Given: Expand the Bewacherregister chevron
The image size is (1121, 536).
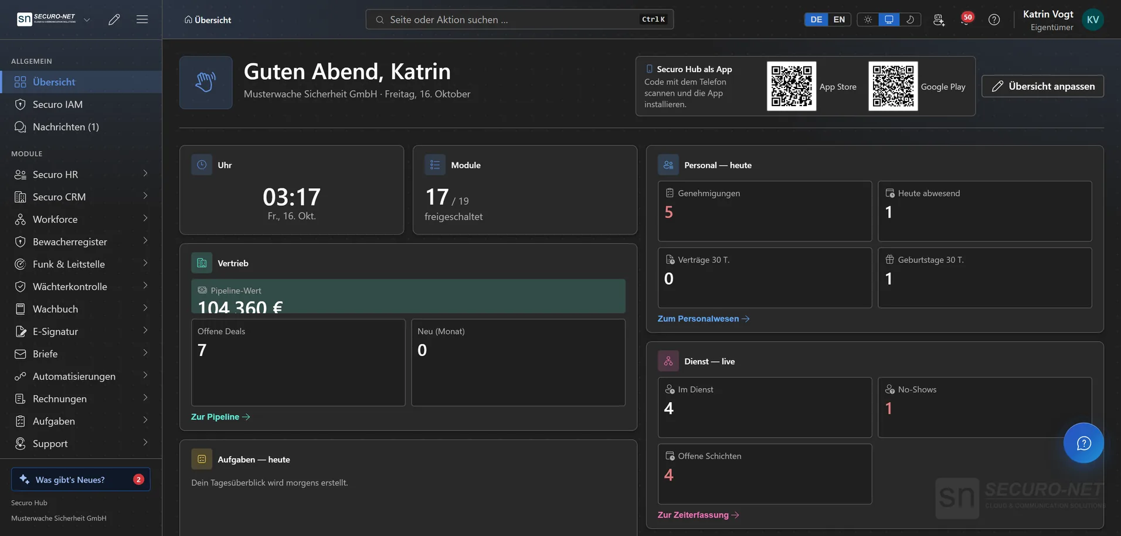Looking at the screenshot, I should 145,240.
